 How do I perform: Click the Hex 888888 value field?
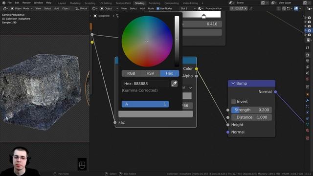click(x=145, y=84)
